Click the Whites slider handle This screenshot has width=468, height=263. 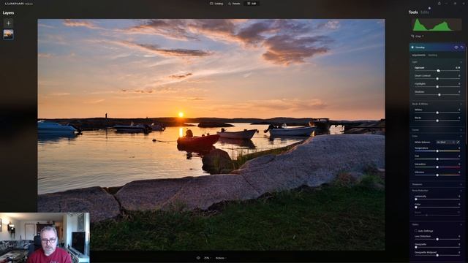pyautogui.click(x=437, y=113)
